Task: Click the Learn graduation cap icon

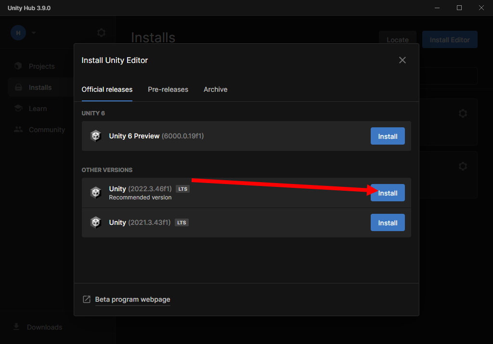Action: tap(18, 108)
